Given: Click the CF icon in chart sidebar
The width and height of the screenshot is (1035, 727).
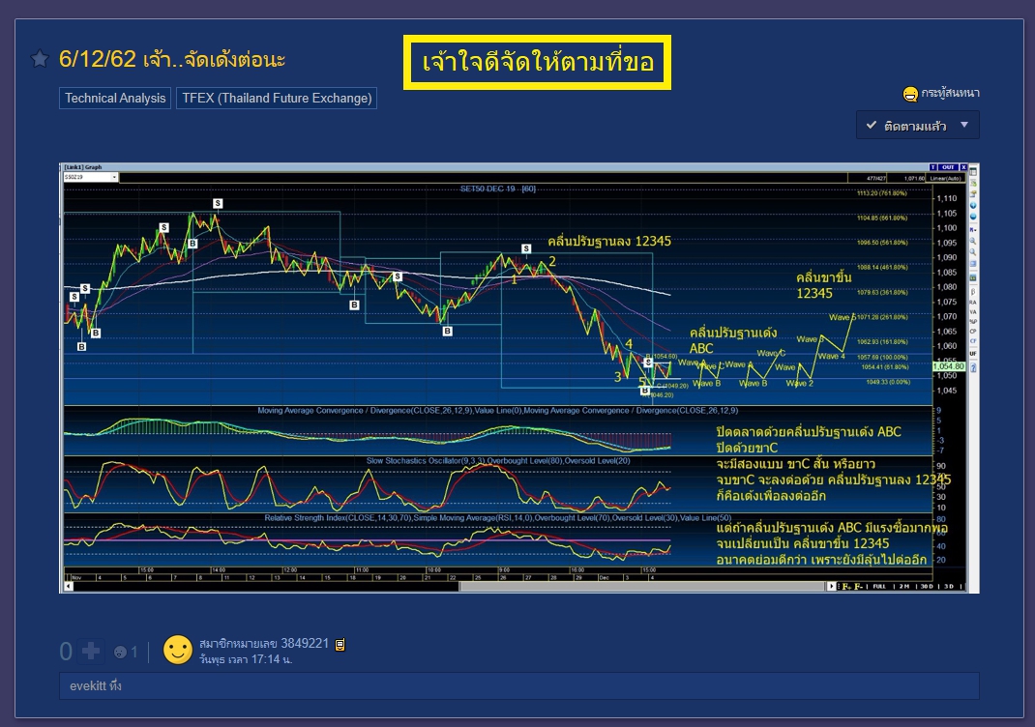Looking at the screenshot, I should tap(973, 341).
